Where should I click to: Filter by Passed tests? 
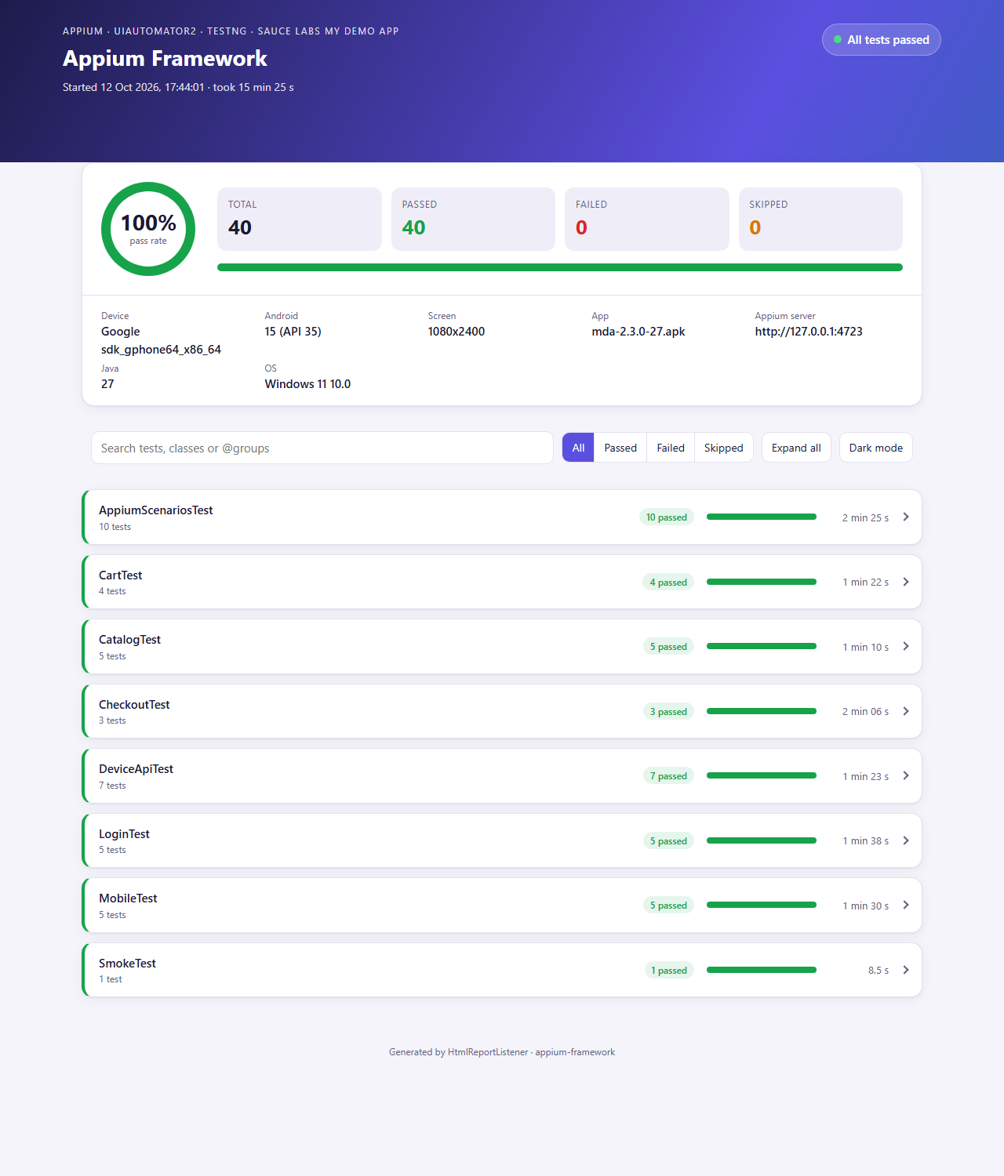pos(620,448)
